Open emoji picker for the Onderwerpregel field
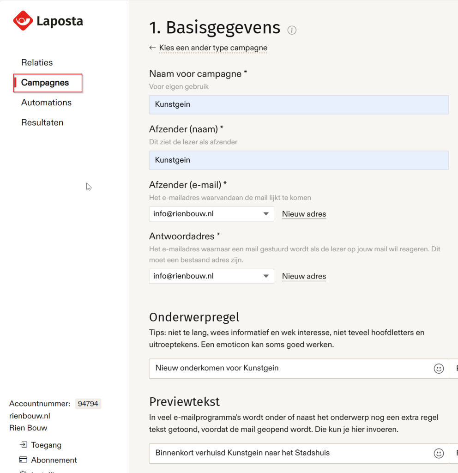 click(439, 369)
